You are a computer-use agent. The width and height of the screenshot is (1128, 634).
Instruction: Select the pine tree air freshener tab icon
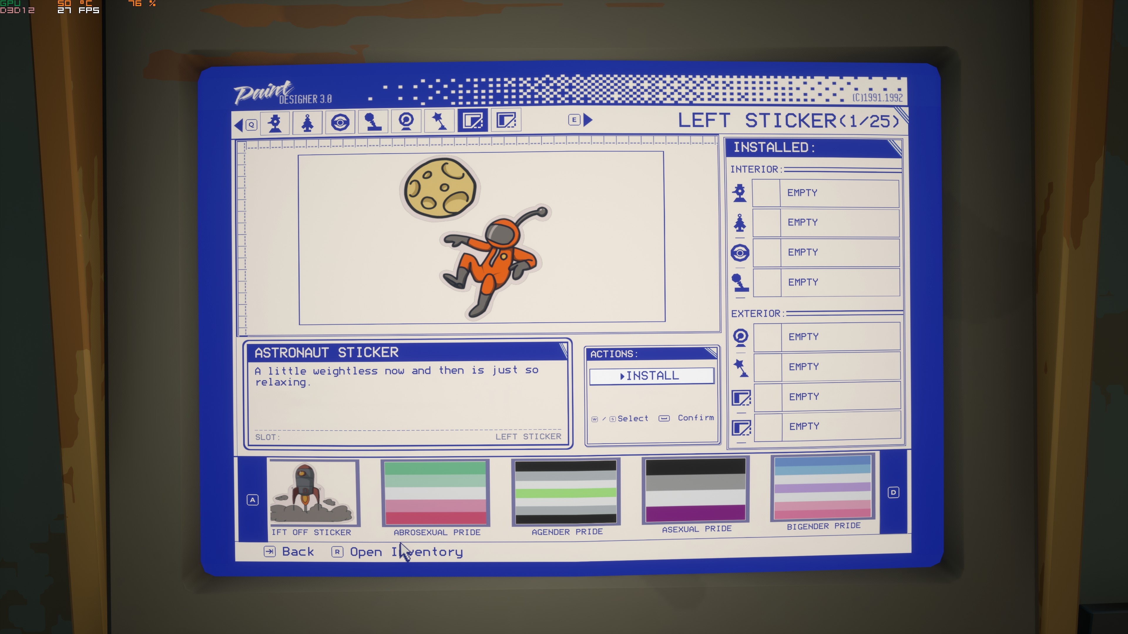[307, 122]
